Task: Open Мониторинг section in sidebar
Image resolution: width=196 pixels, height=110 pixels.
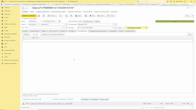Action: point(8,54)
